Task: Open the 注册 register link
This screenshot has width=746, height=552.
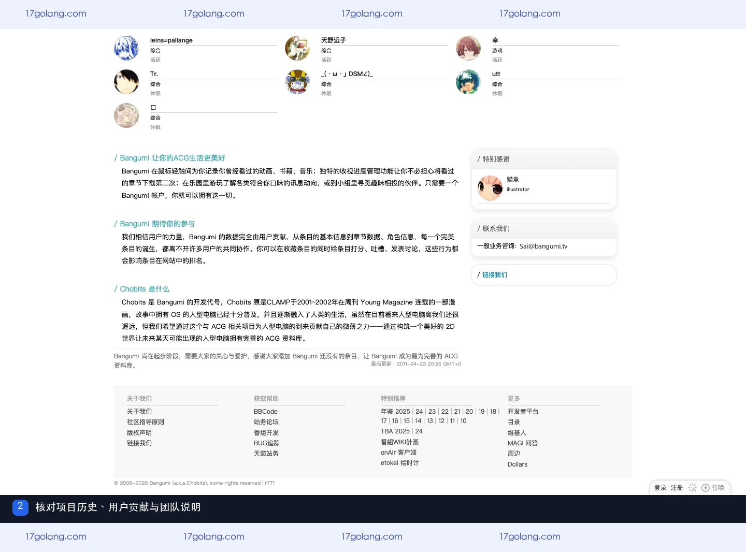Action: click(677, 488)
